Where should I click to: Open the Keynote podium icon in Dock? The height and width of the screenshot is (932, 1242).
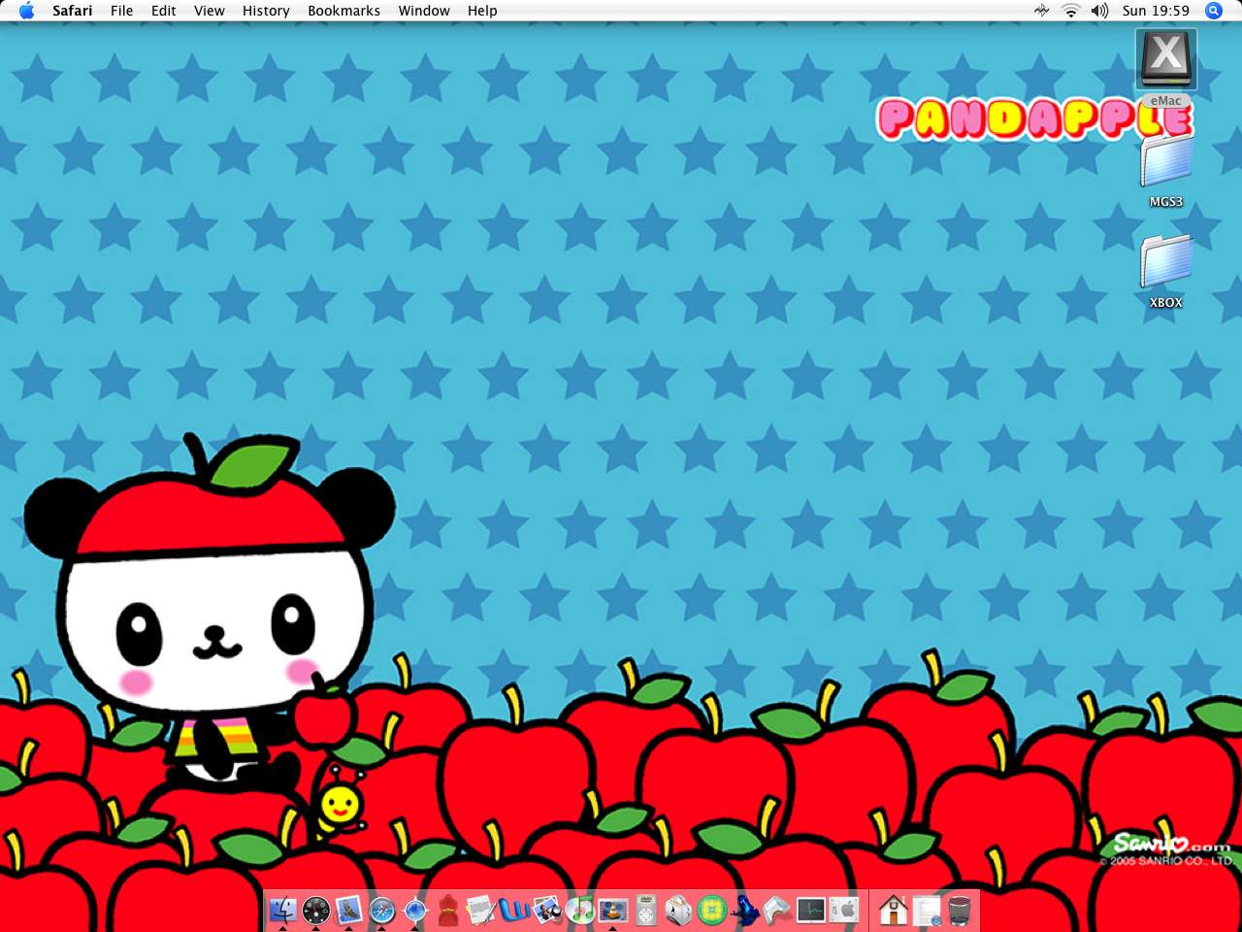613,910
